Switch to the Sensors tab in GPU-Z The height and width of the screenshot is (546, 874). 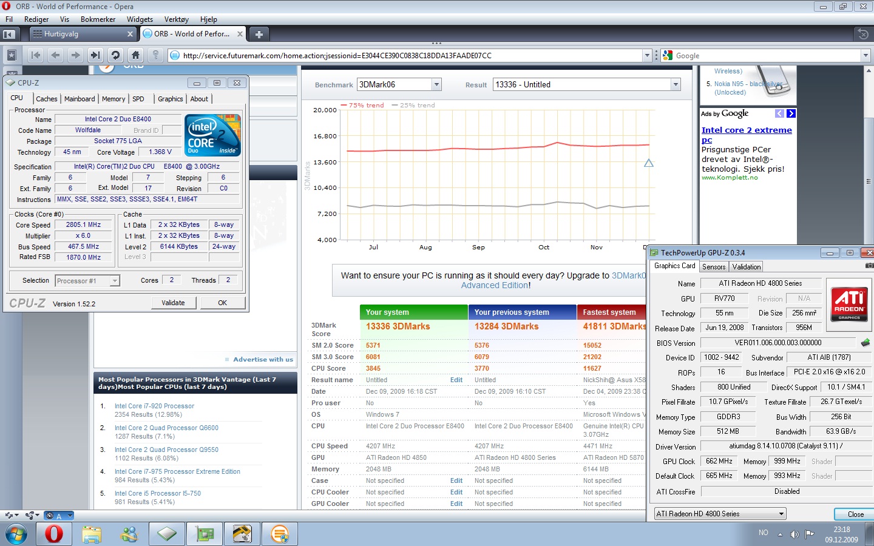click(x=714, y=267)
